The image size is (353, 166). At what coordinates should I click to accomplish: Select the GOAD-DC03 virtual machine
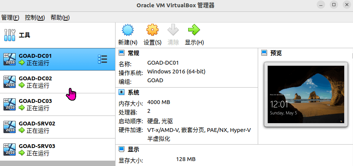tap(57, 104)
